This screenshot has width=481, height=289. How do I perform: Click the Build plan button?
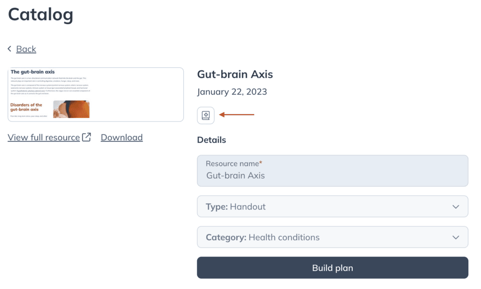click(333, 268)
